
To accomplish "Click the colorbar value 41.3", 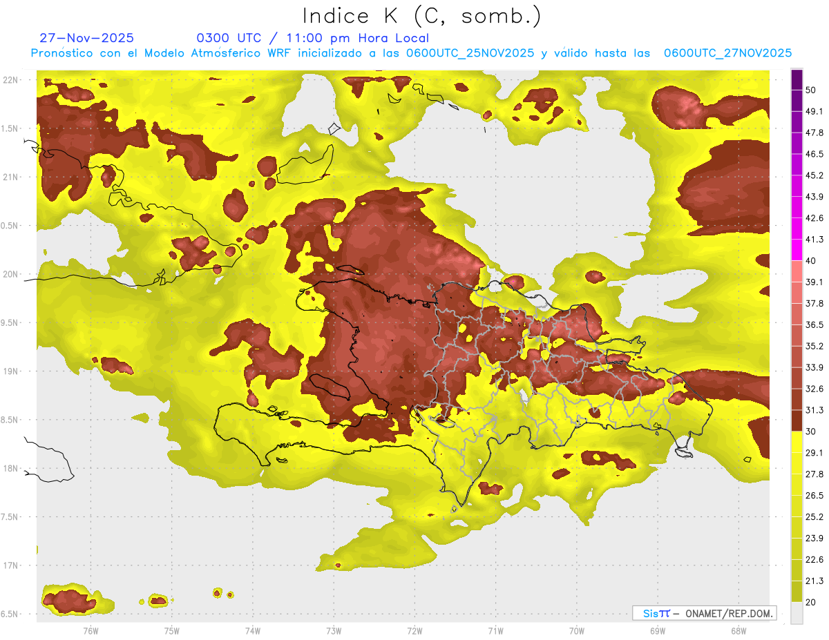I will (x=814, y=240).
